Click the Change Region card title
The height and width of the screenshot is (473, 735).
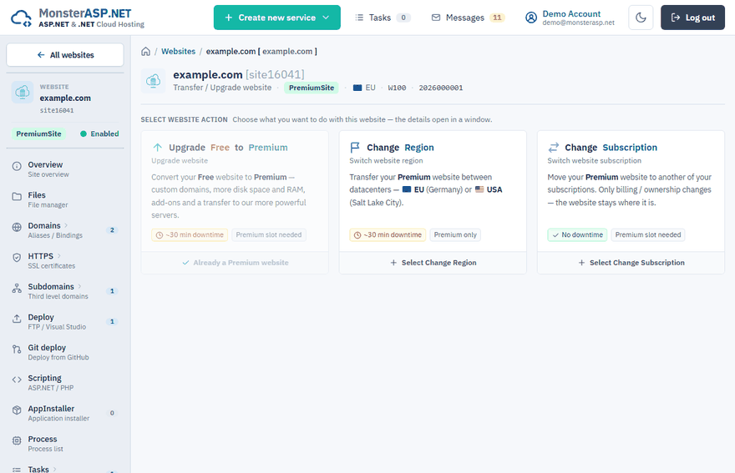(400, 148)
